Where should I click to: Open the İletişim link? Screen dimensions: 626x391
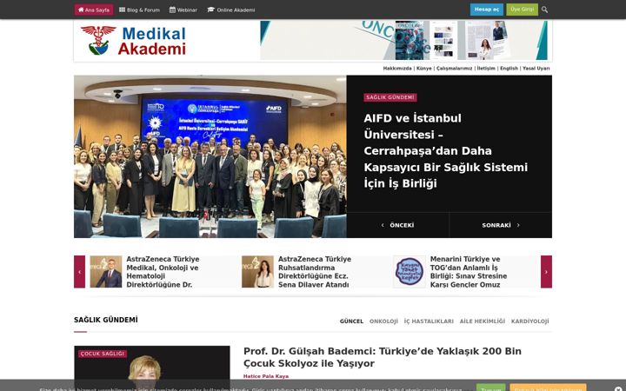[486, 69]
